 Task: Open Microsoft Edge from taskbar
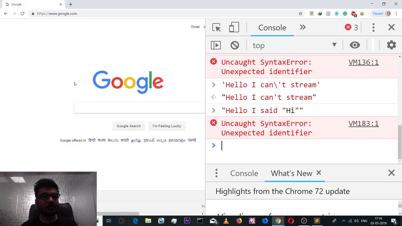135,221
